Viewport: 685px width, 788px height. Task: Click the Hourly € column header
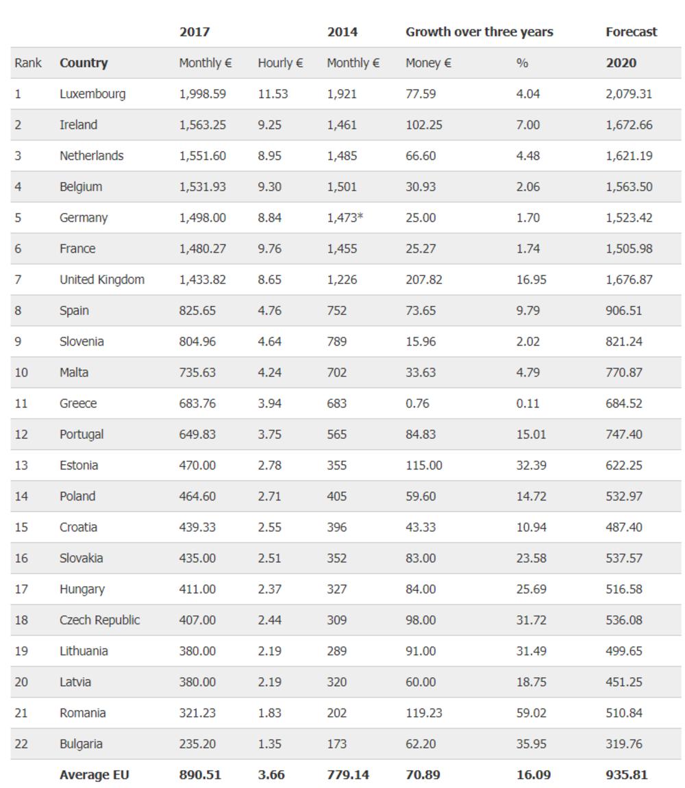280,63
